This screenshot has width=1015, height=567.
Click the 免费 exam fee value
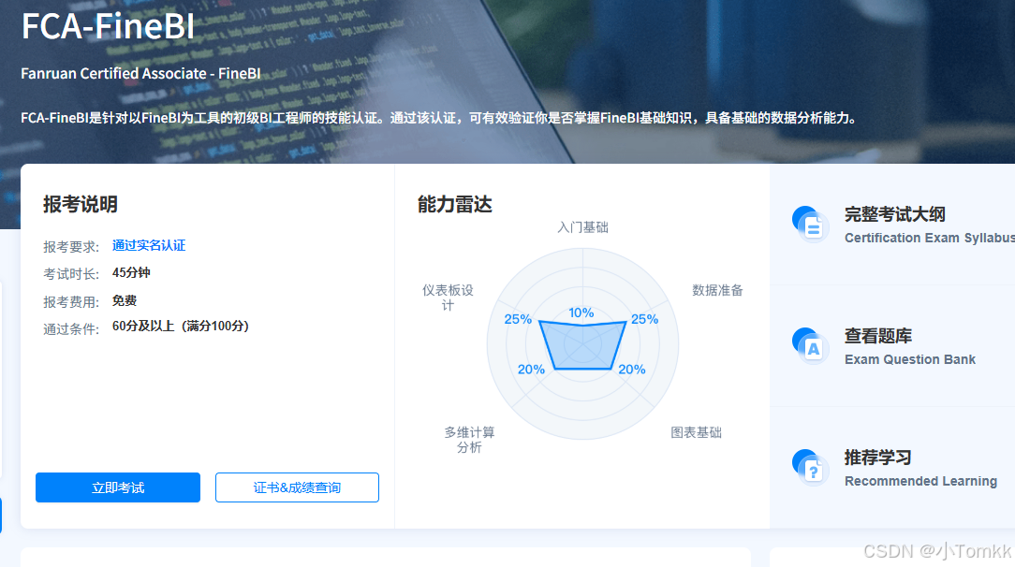coord(125,300)
